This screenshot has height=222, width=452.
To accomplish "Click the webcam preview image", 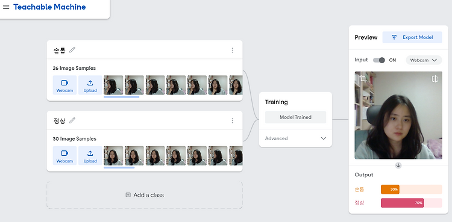I will 398,115.
